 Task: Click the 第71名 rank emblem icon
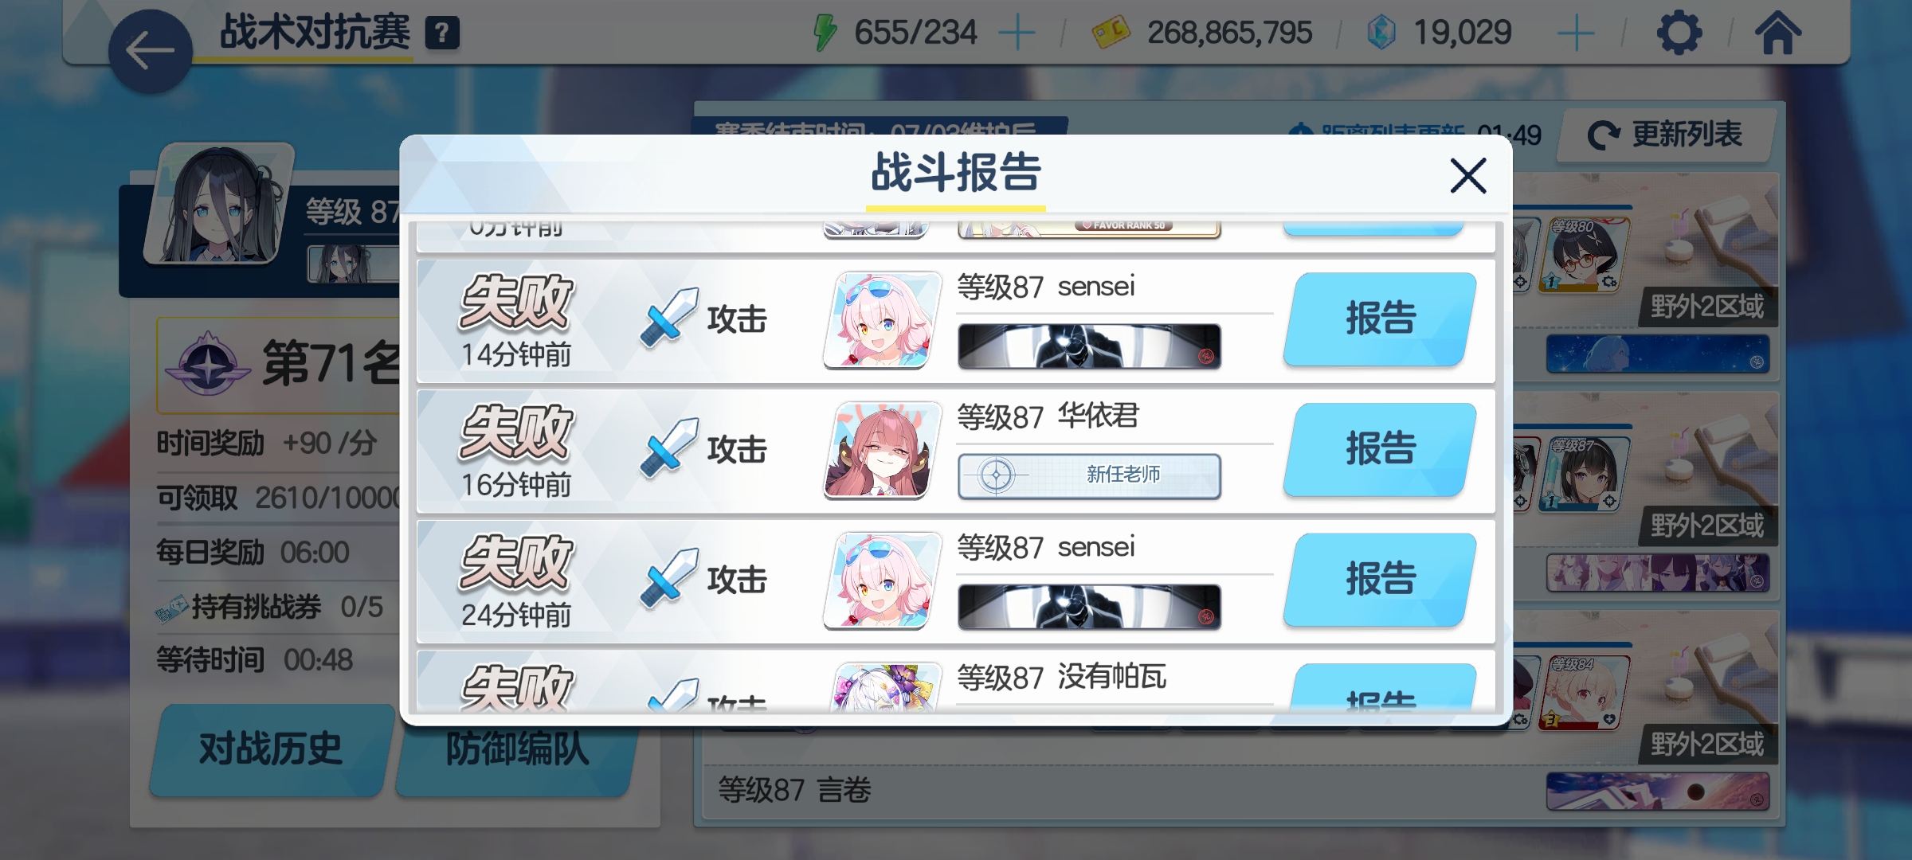(208, 364)
